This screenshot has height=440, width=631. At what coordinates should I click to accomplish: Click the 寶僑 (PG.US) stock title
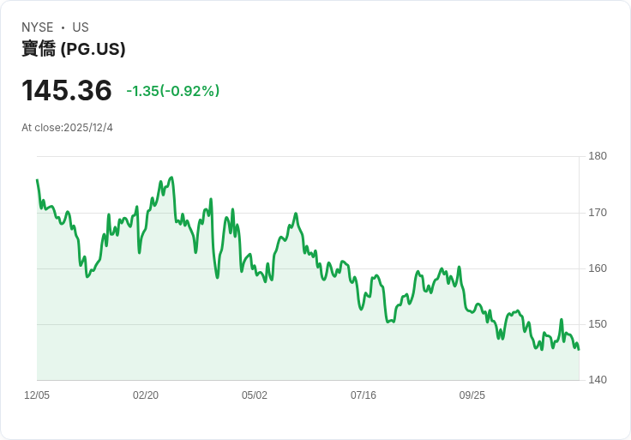tap(74, 49)
